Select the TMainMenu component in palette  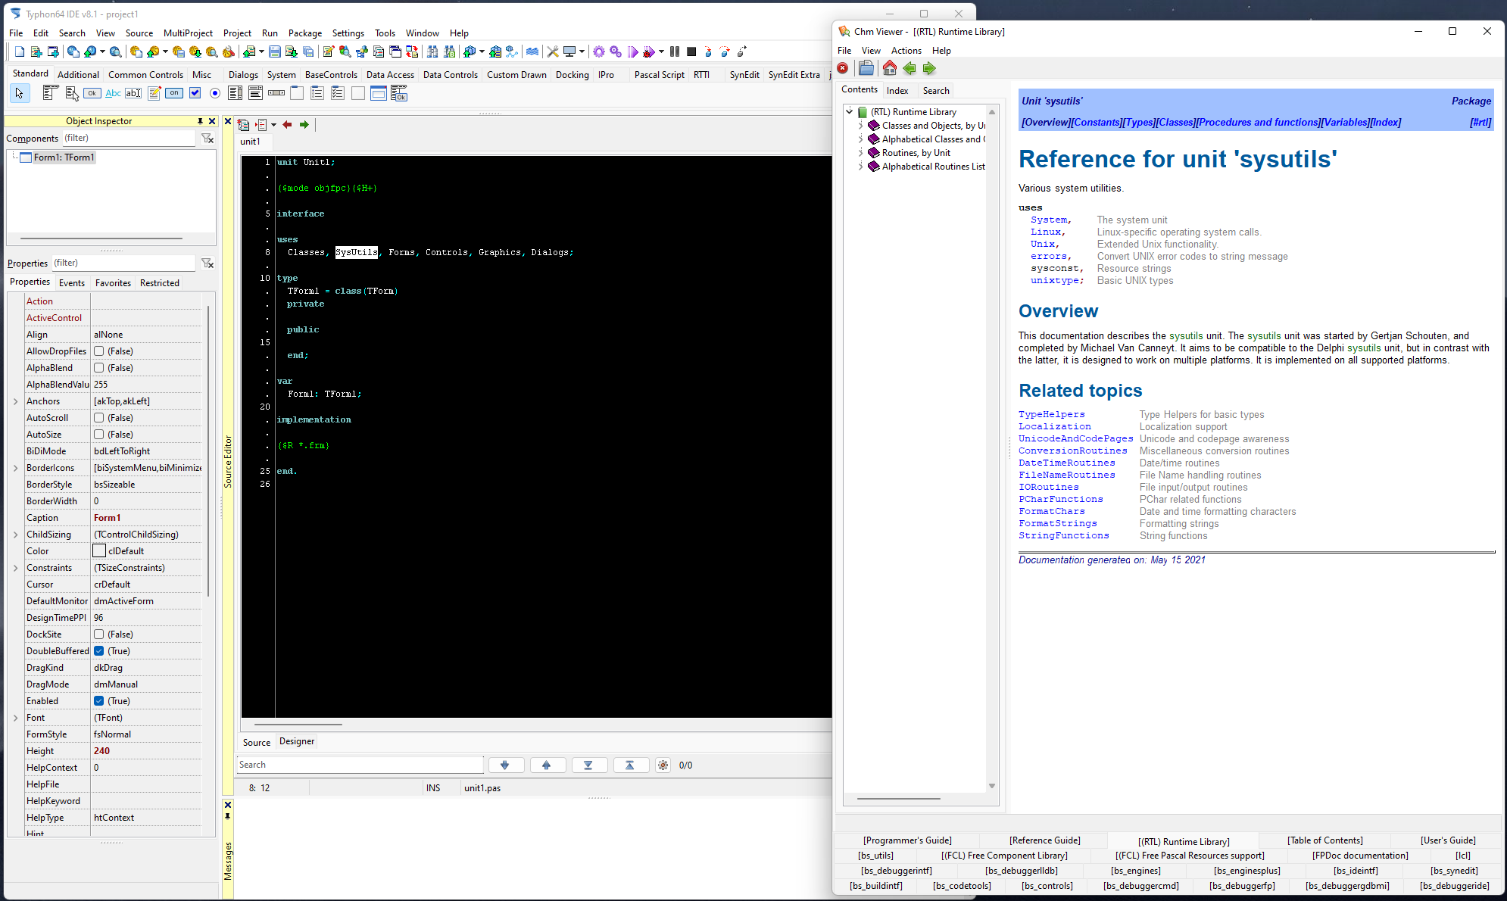coord(51,93)
